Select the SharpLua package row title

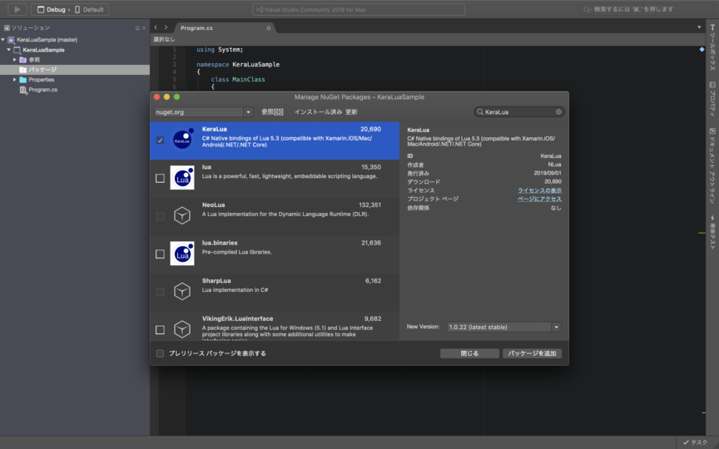(x=216, y=281)
